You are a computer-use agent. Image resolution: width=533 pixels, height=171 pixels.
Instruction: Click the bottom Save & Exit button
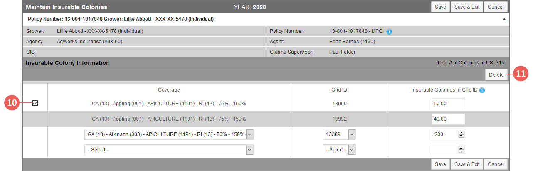click(467, 164)
